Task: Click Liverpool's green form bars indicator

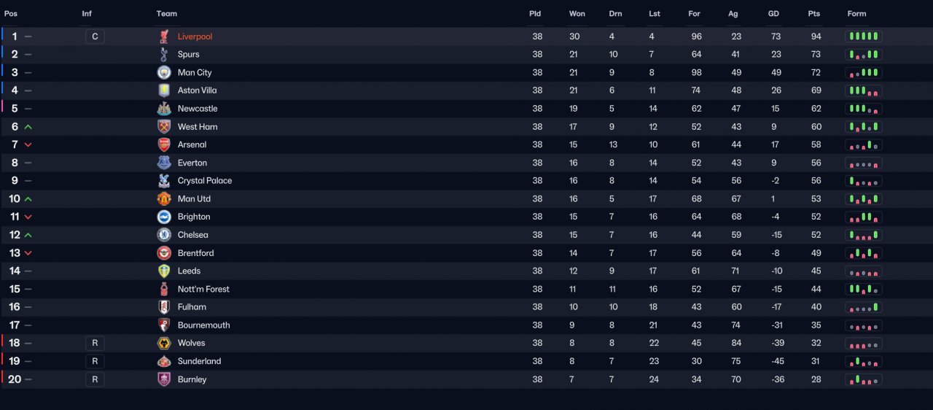Action: click(x=864, y=36)
